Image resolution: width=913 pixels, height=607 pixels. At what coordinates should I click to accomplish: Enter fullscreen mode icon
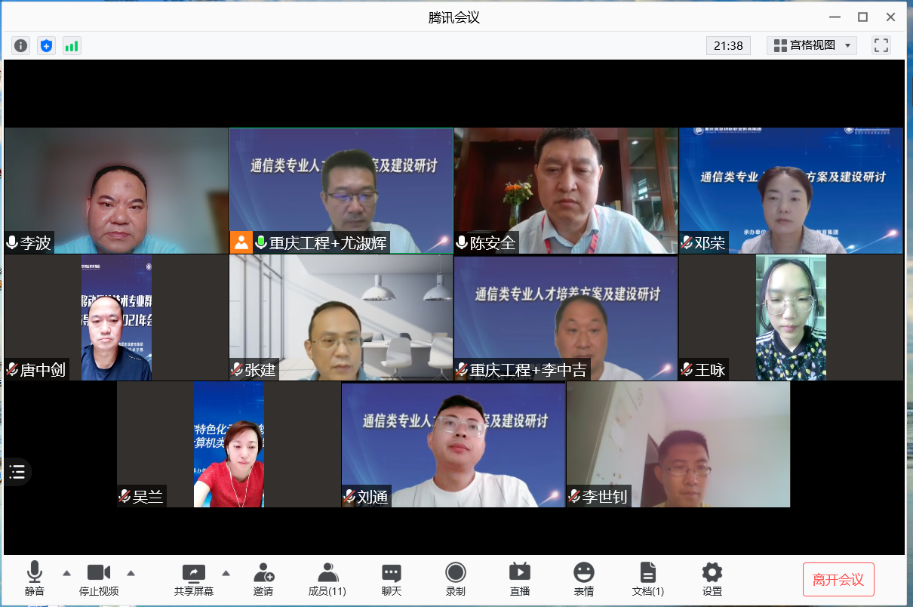(881, 45)
